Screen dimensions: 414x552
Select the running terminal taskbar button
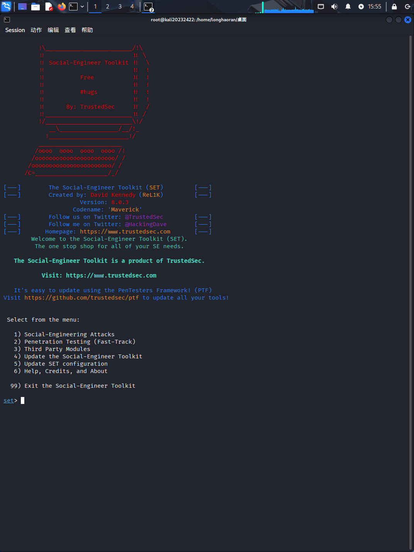(148, 7)
